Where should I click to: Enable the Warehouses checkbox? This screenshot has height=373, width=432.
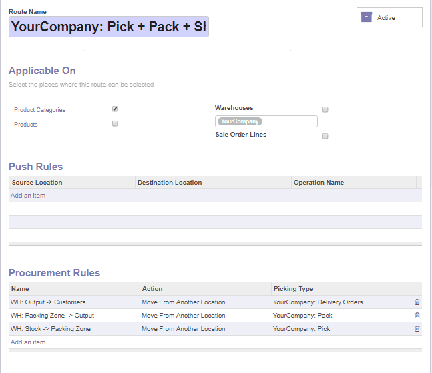tap(325, 109)
